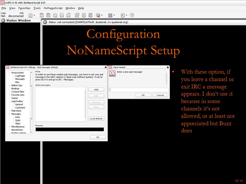Viewport: 246px width, 184px height.
Task: Open the View menu
Action: pyautogui.click(x=12, y=8)
